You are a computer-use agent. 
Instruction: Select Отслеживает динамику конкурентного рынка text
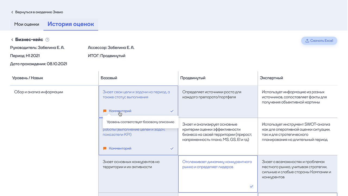tap(217, 164)
